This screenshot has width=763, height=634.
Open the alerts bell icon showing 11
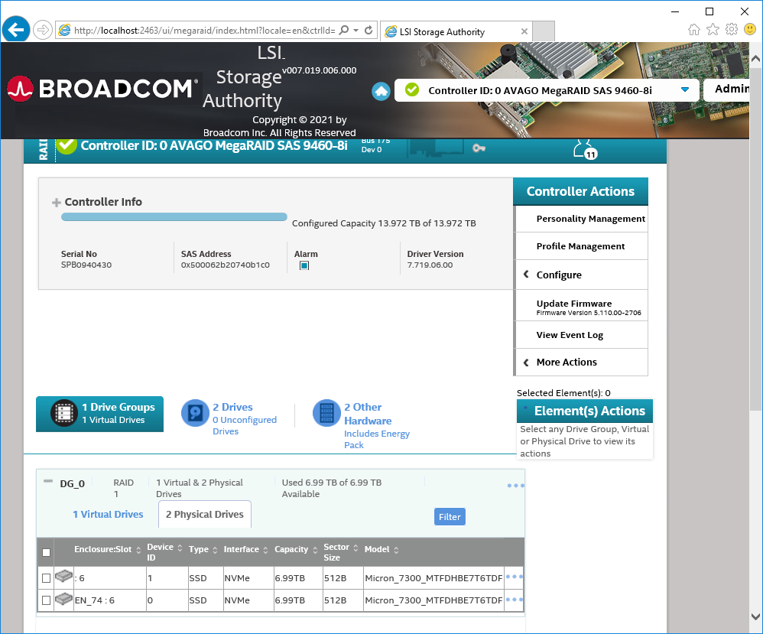[584, 148]
